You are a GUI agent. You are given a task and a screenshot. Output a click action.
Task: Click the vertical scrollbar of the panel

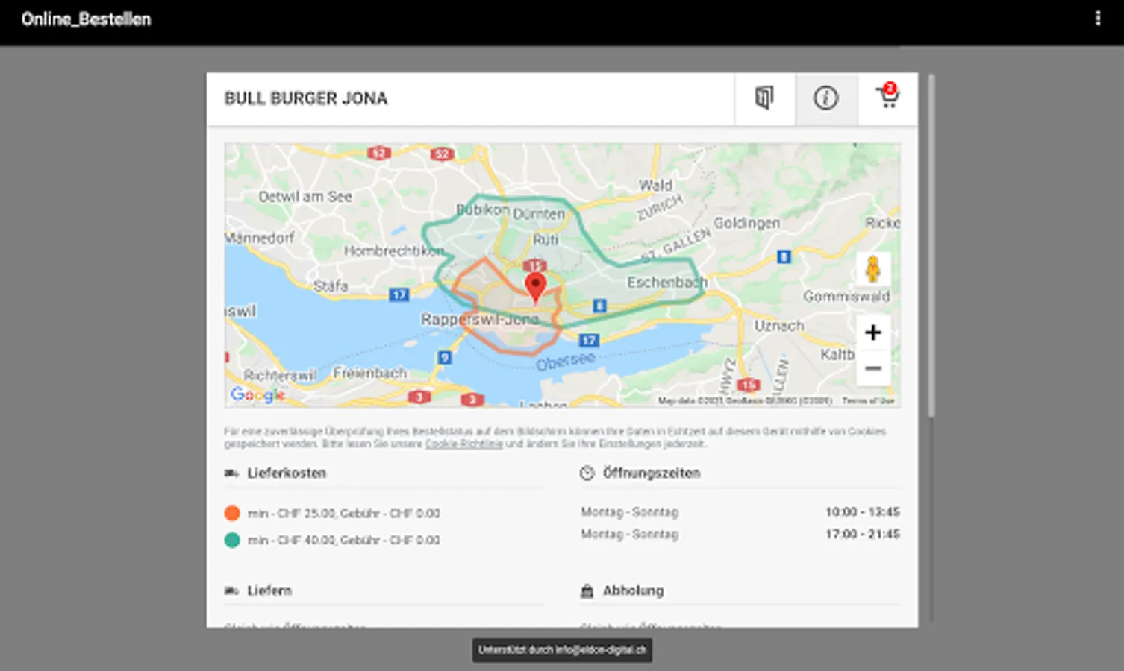click(x=931, y=245)
